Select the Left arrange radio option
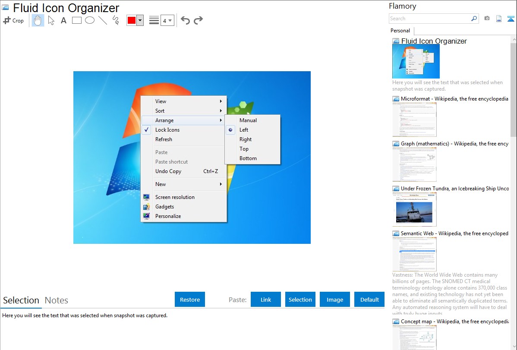The height and width of the screenshot is (350, 517). (244, 129)
